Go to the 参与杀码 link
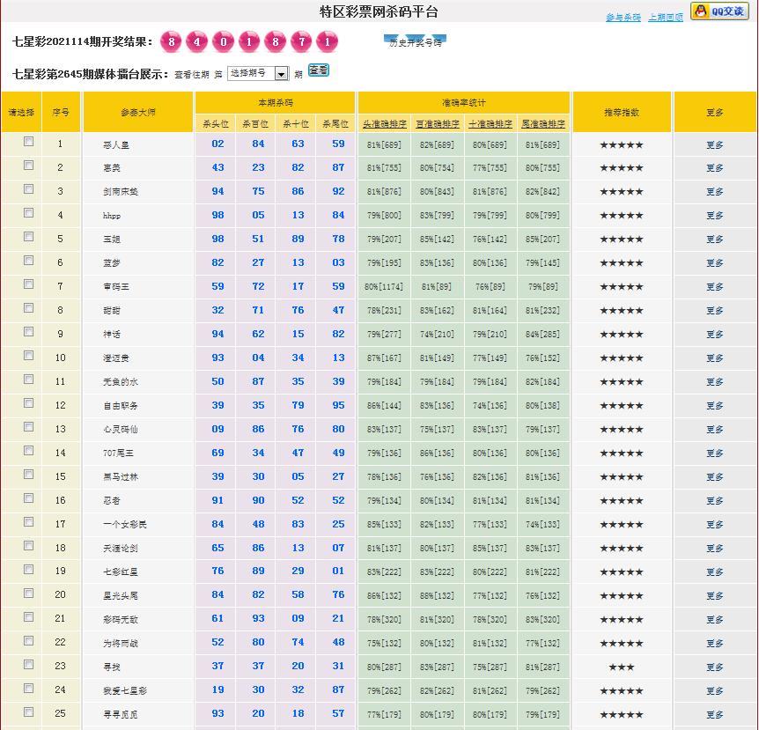This screenshot has height=730, width=759. click(x=623, y=18)
